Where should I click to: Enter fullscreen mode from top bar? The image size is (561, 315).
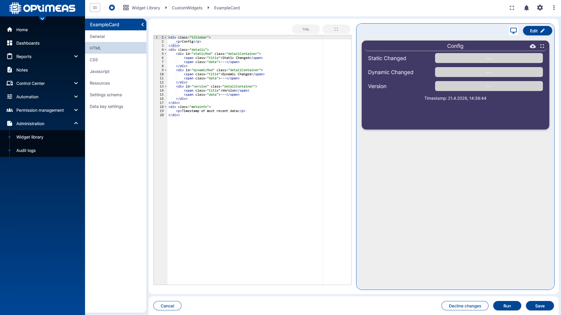[x=512, y=8]
